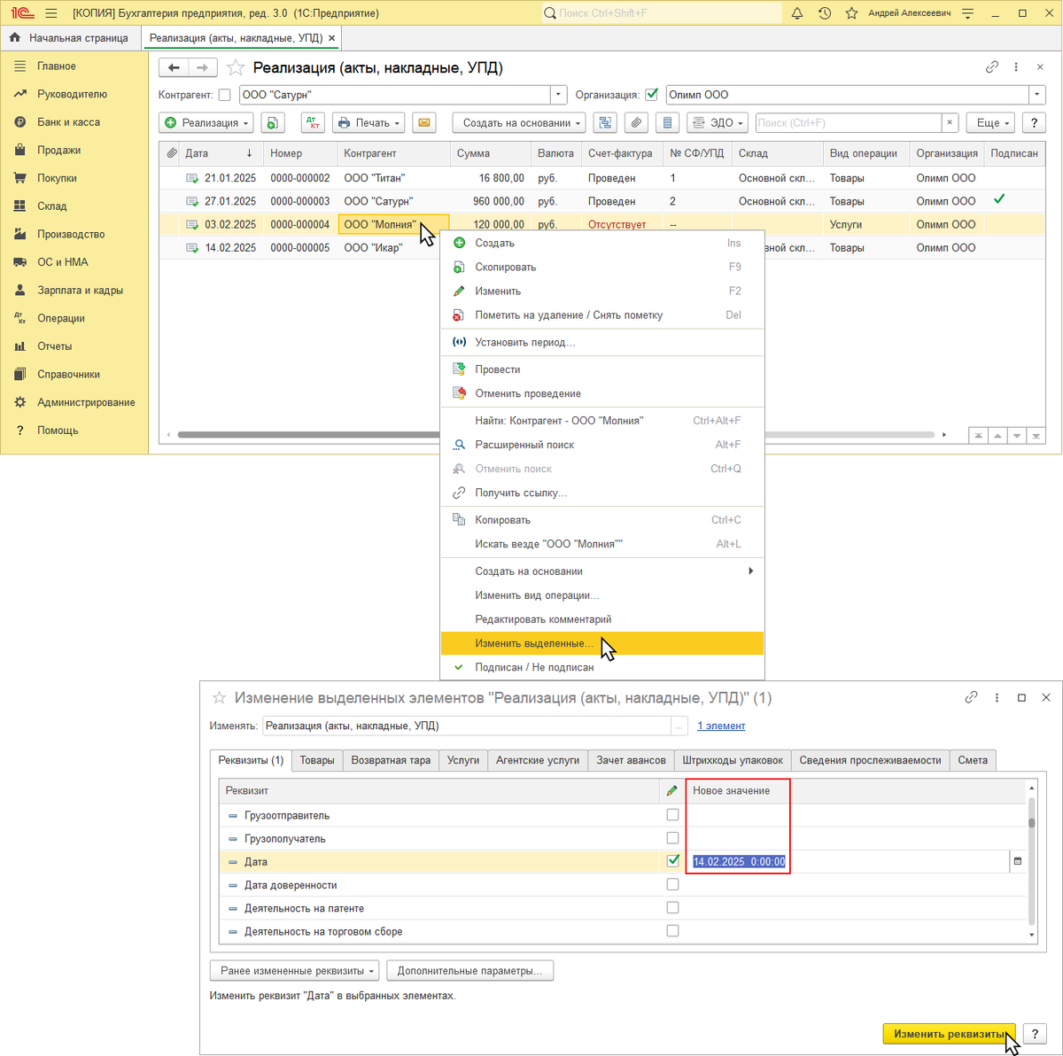Screen dimensions: 1063x1056
Task: Open ЭДО dropdown menu
Action: tap(718, 123)
